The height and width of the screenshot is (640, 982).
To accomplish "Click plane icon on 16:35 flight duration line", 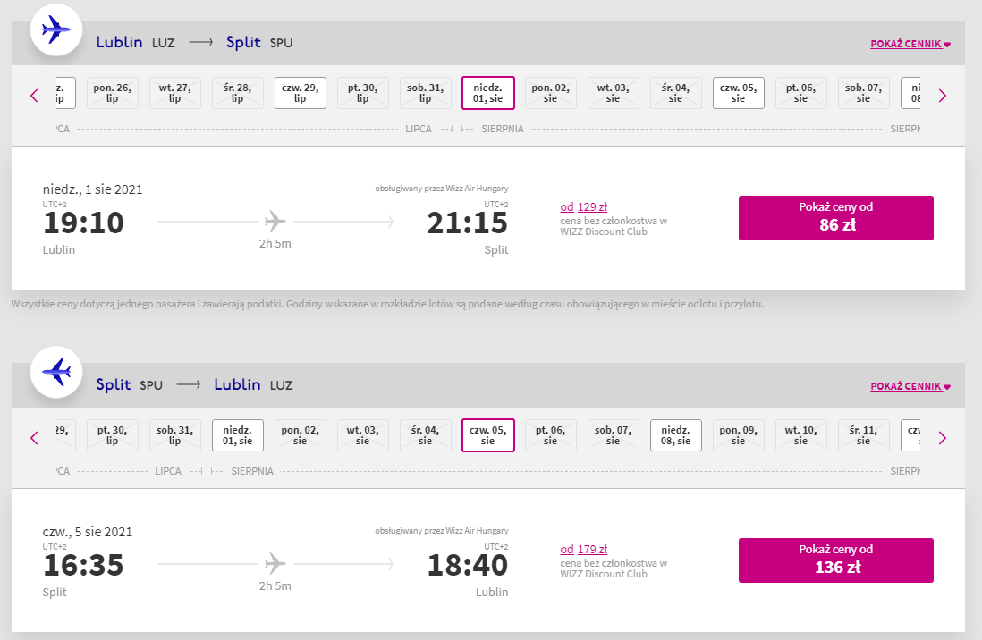I will tap(275, 564).
